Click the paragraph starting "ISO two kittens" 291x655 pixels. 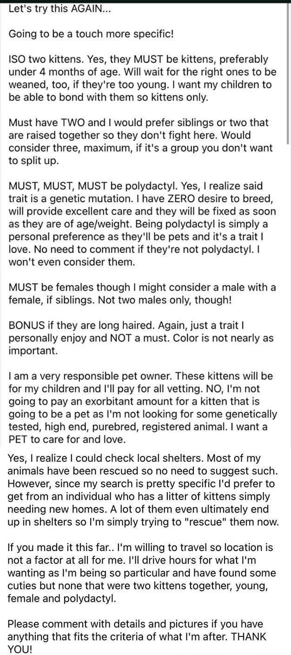click(143, 79)
